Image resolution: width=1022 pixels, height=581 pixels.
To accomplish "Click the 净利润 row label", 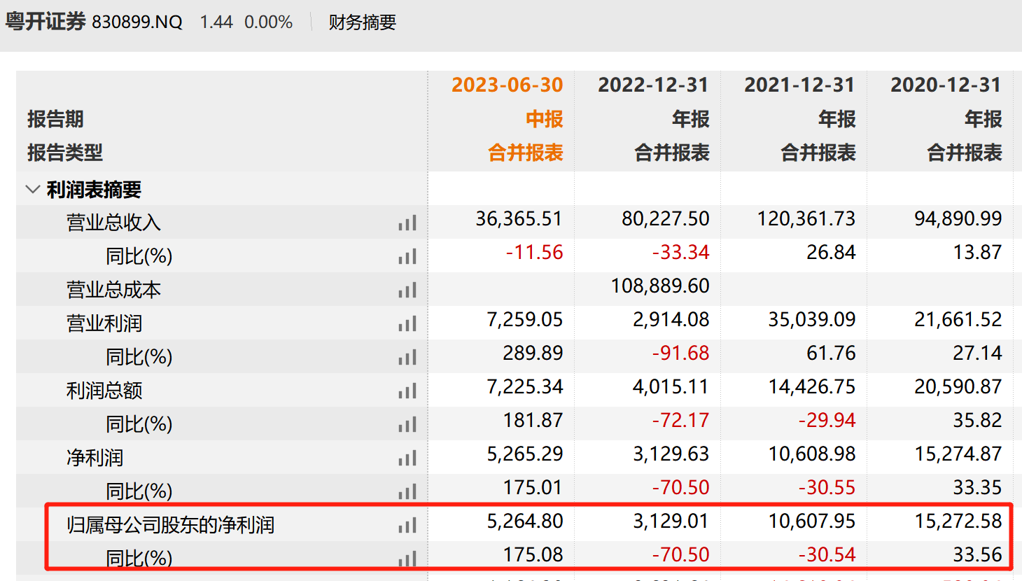I will point(94,458).
